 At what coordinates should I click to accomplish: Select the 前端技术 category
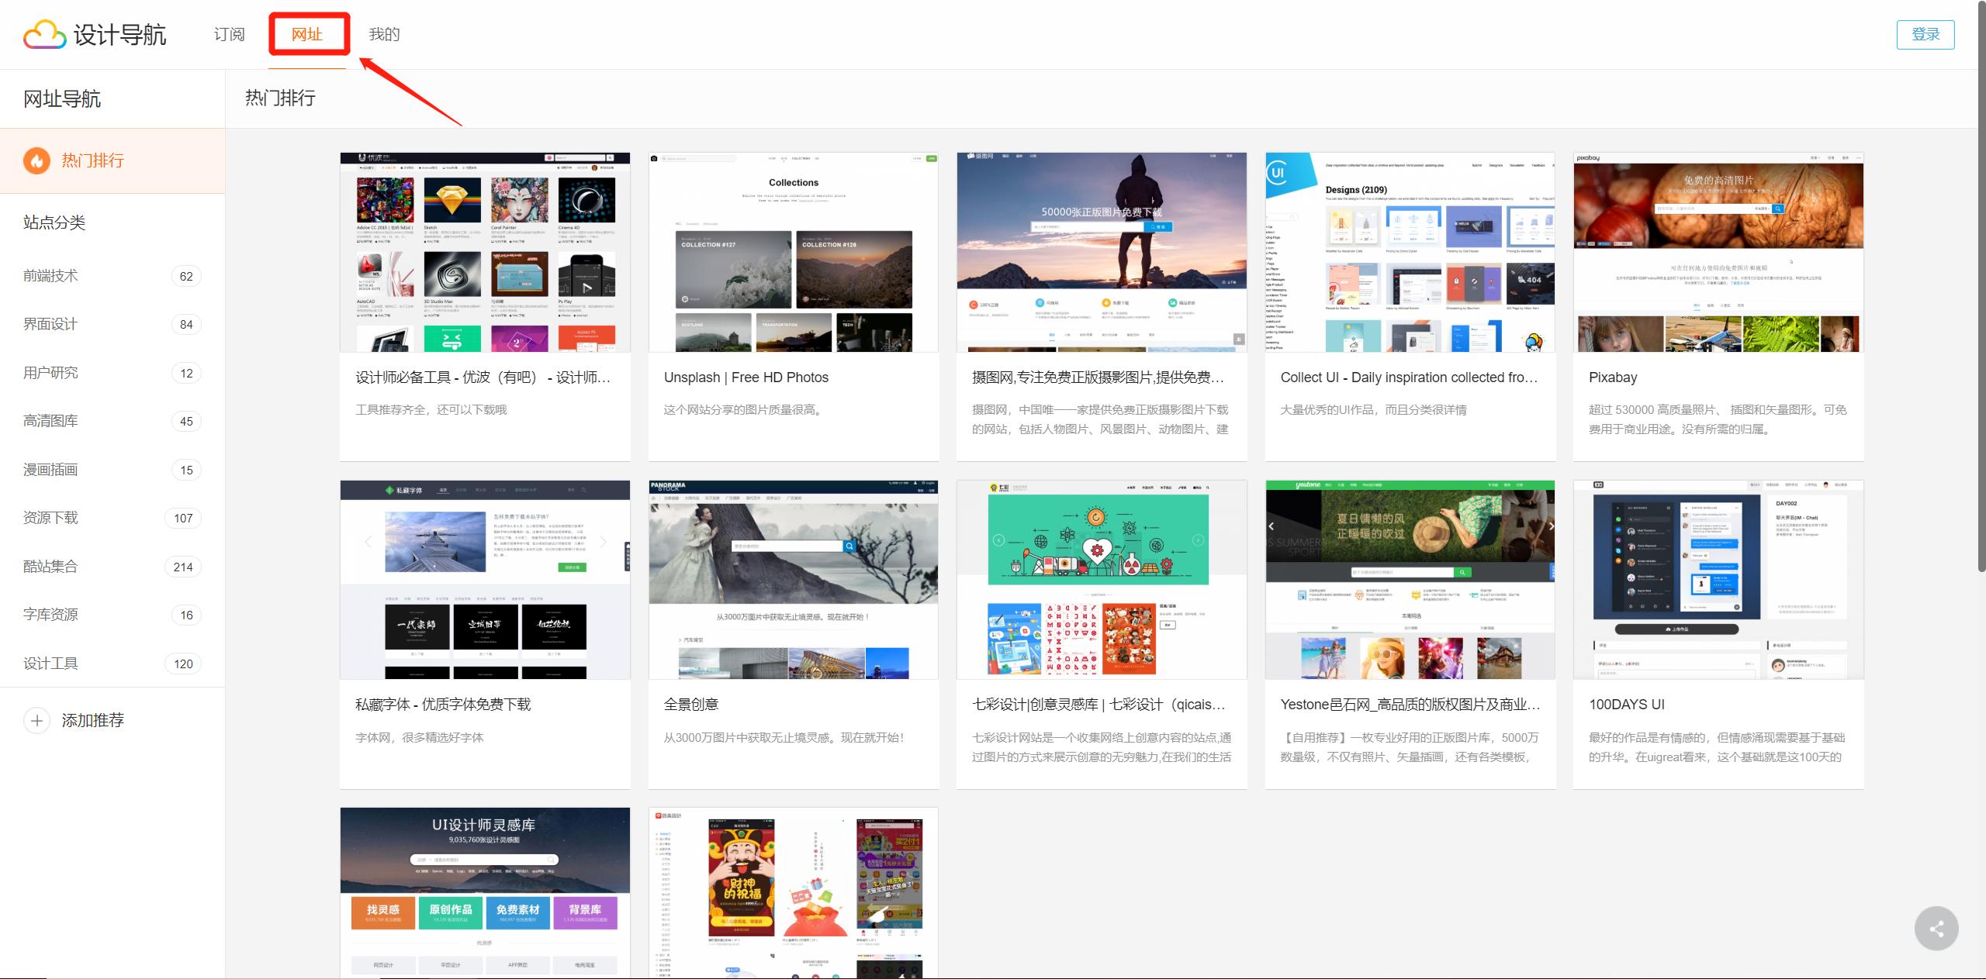tap(50, 276)
